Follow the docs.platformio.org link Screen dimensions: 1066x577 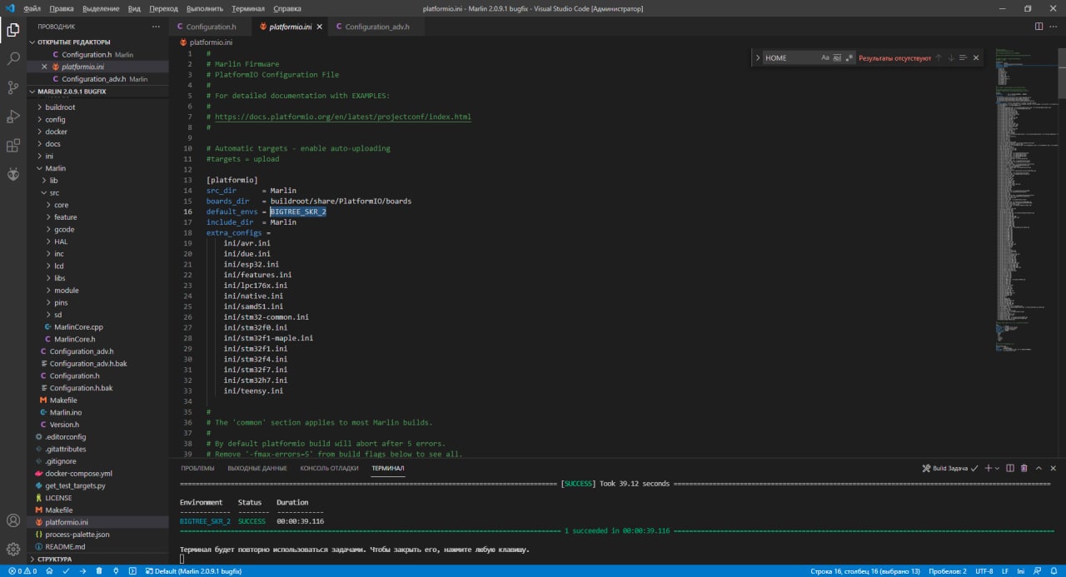pos(342,117)
